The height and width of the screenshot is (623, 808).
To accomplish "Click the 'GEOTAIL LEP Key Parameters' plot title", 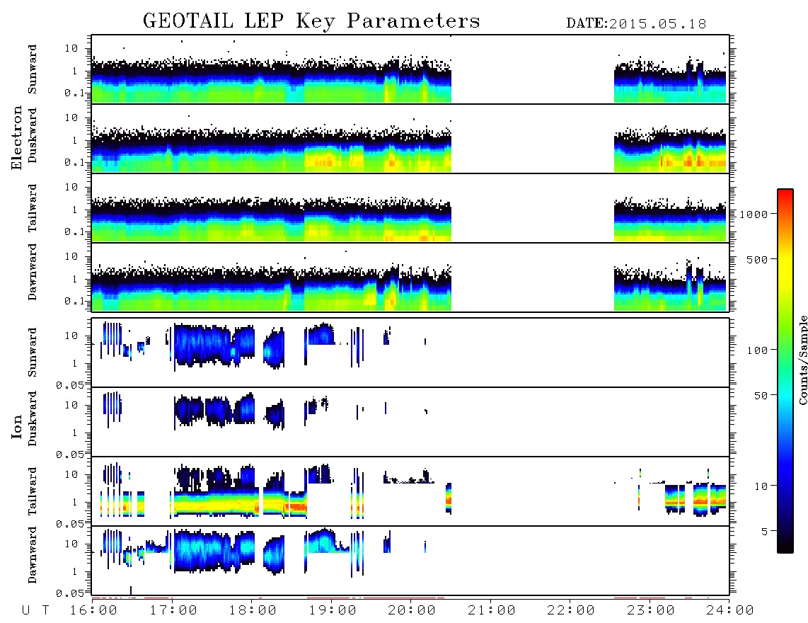I will tap(311, 21).
